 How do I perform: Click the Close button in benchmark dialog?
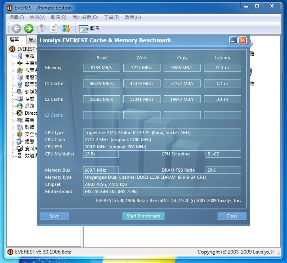[x=232, y=216]
